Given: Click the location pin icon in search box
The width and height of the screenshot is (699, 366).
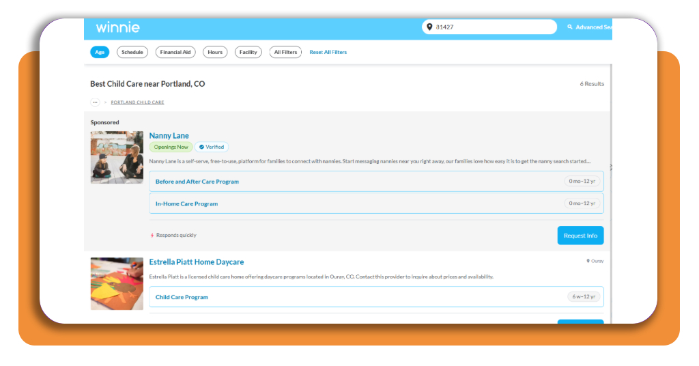Looking at the screenshot, I should [x=429, y=27].
